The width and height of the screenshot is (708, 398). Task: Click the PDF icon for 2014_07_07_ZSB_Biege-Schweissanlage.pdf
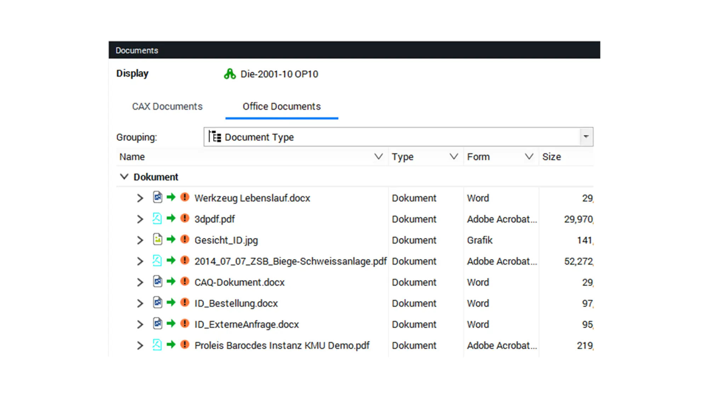(157, 260)
